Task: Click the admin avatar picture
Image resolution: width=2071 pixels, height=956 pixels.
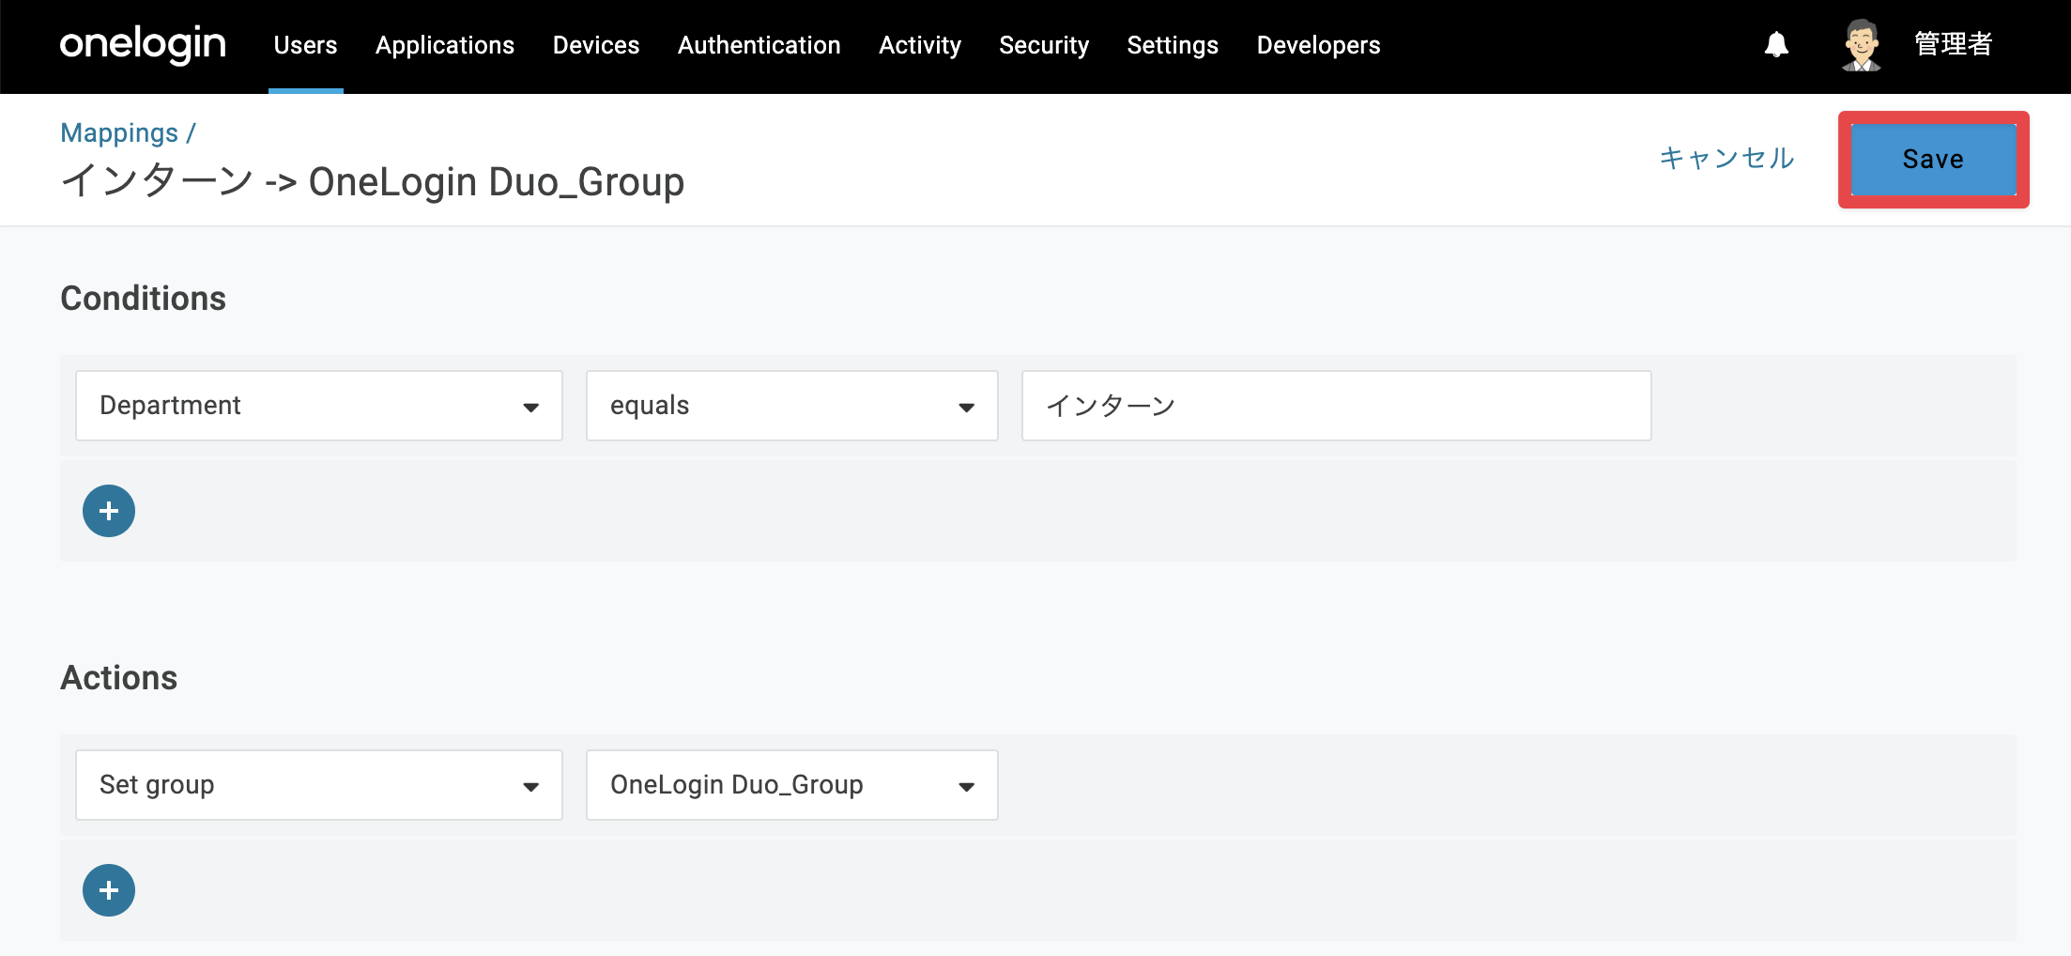Action: [x=1861, y=44]
